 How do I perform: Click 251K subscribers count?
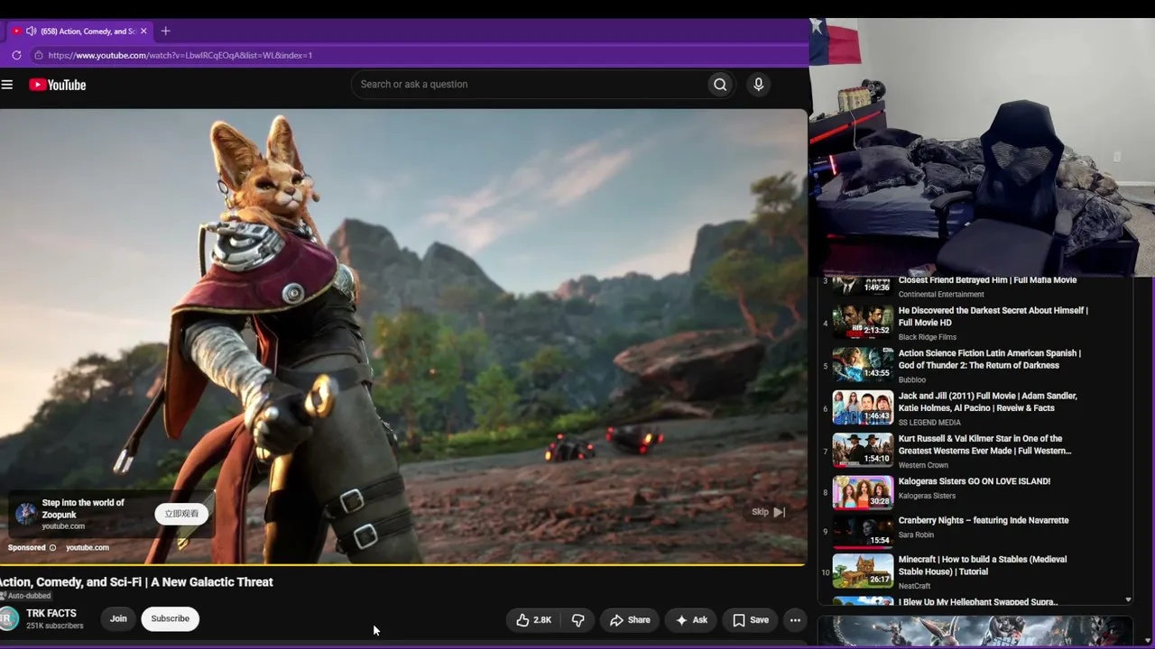(54, 626)
